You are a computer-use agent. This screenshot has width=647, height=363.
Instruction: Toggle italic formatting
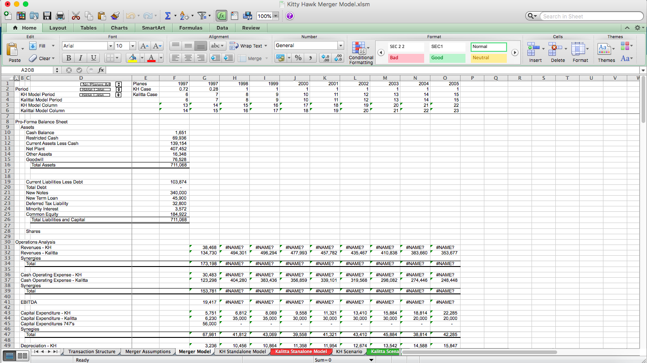(81, 58)
